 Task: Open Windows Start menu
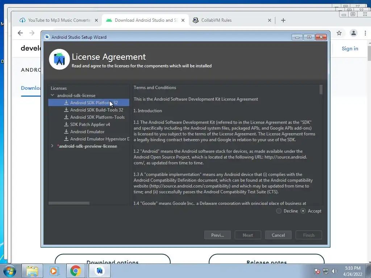pyautogui.click(x=9, y=271)
